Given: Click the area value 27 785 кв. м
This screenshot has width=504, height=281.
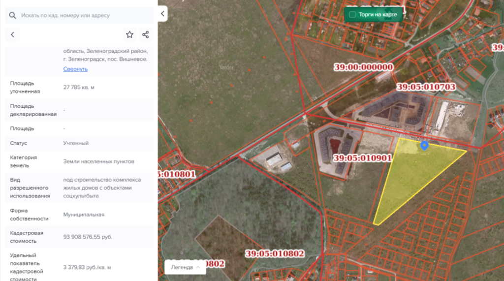Looking at the screenshot, I should pyautogui.click(x=79, y=87).
